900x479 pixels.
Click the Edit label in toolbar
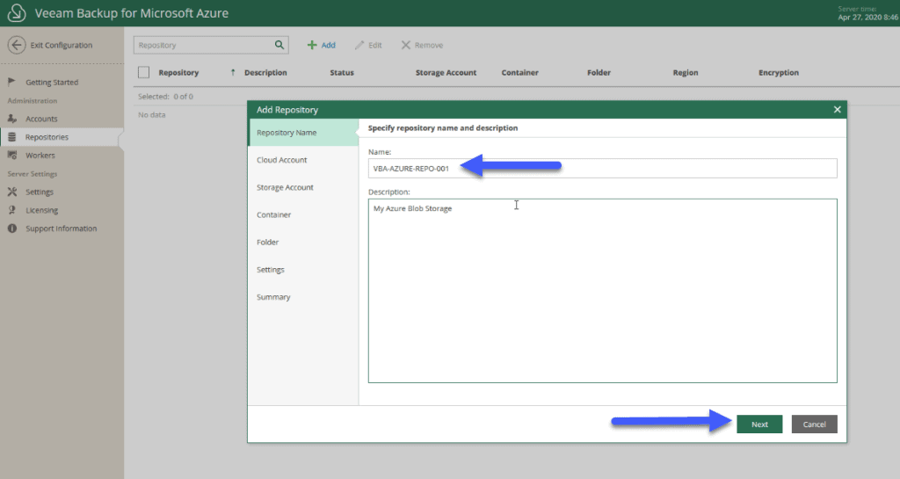374,45
